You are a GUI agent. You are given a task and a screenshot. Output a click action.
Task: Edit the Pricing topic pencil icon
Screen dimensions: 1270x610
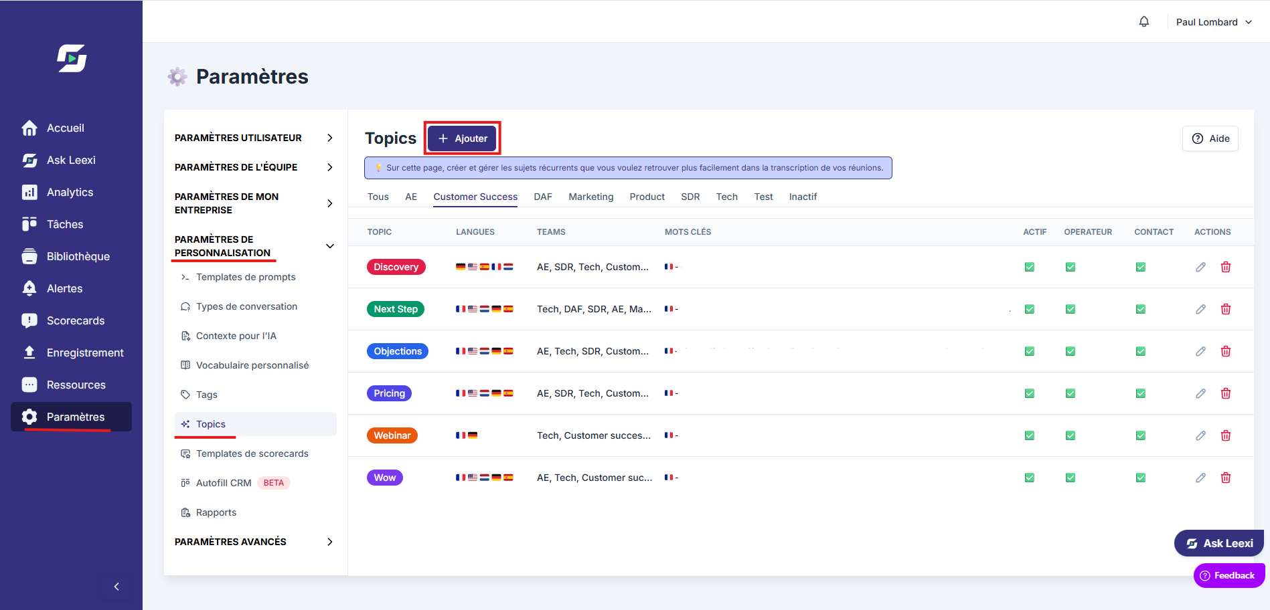click(1200, 393)
